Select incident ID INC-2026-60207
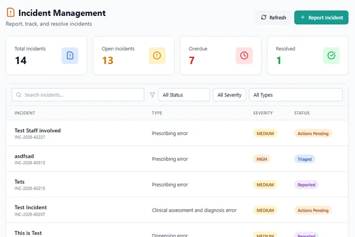Screen dimensions: 355x237 tap(30, 214)
